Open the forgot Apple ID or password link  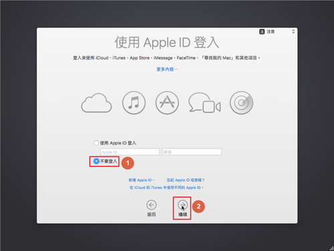(x=186, y=180)
